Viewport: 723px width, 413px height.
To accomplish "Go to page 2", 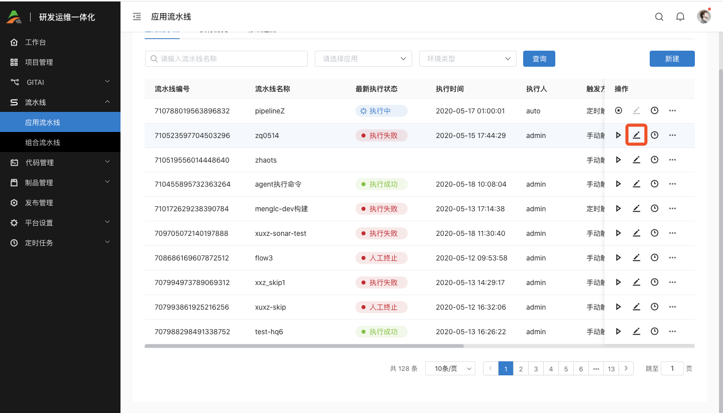I will 521,369.
